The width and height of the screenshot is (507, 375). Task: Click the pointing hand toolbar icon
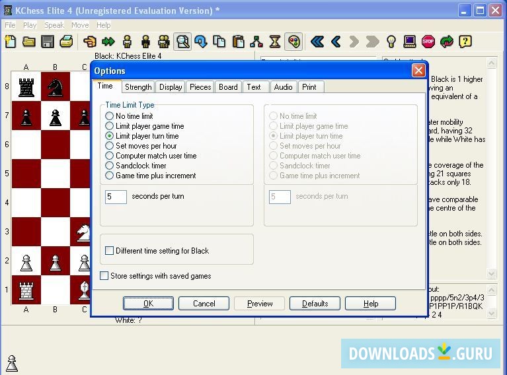pos(89,42)
